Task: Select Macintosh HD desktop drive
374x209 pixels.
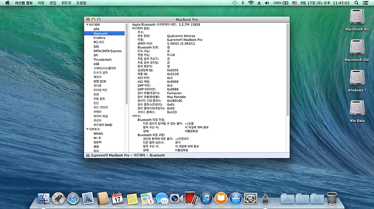Action: pyautogui.click(x=357, y=20)
